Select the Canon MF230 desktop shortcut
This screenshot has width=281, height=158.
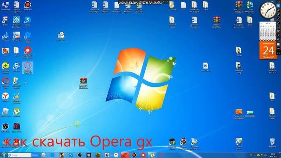pyautogui.click(x=250, y=7)
